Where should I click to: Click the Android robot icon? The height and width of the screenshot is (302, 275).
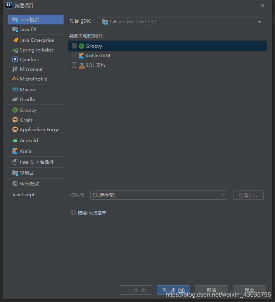(15, 141)
